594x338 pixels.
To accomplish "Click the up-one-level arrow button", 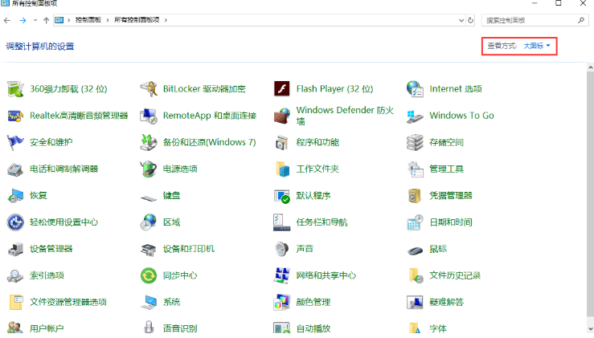I will pos(46,19).
